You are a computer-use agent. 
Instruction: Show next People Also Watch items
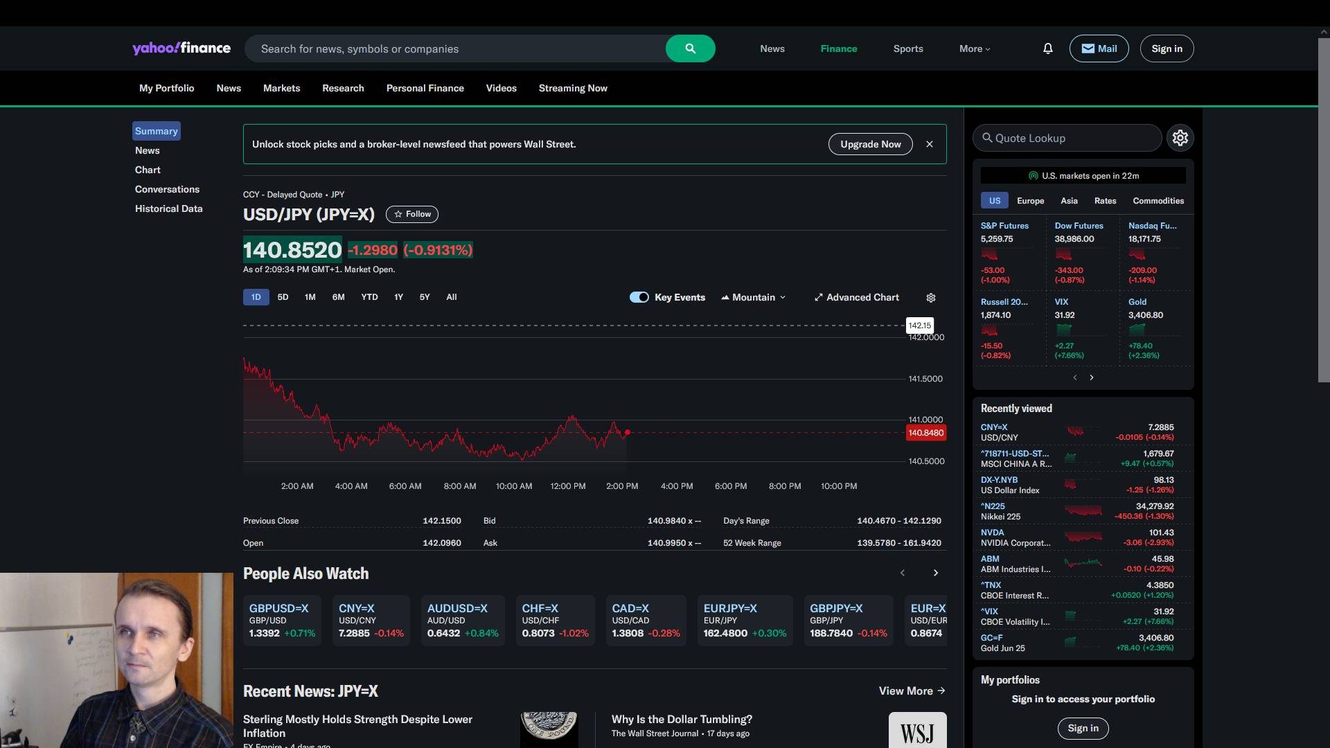[935, 573]
